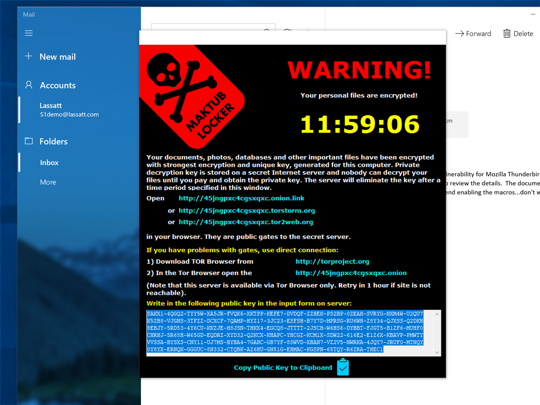Open the tor2web.org gate link
Viewport: 540px width, 405px height.
click(245, 222)
